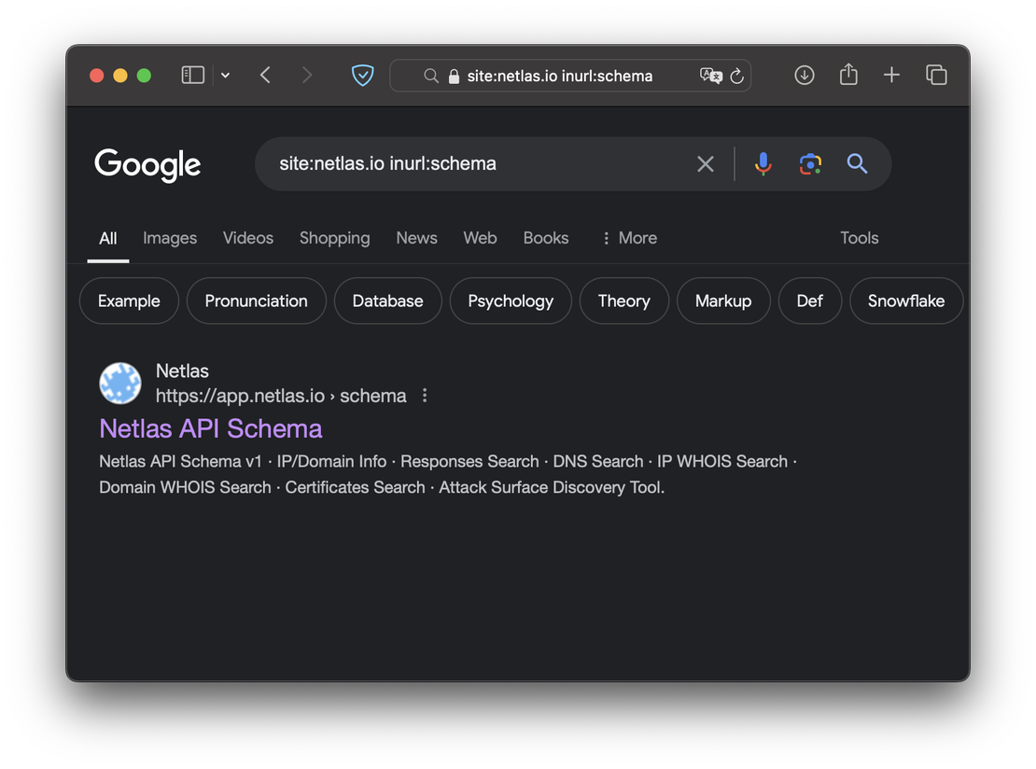Activate voice search with the microphone icon
The width and height of the screenshot is (1036, 769).
pyautogui.click(x=763, y=163)
